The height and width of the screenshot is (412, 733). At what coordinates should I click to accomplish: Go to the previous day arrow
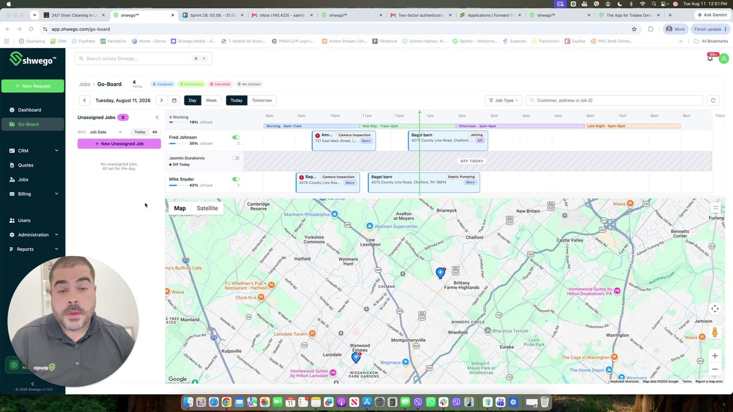[84, 100]
